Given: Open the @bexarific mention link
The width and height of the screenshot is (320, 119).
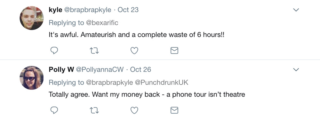Looking at the screenshot, I should tap(102, 23).
